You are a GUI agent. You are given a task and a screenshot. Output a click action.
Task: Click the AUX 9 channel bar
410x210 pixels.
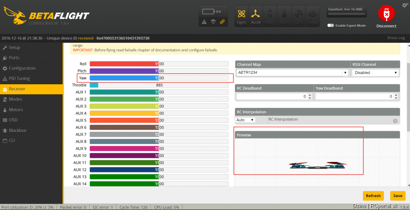tap(159, 149)
